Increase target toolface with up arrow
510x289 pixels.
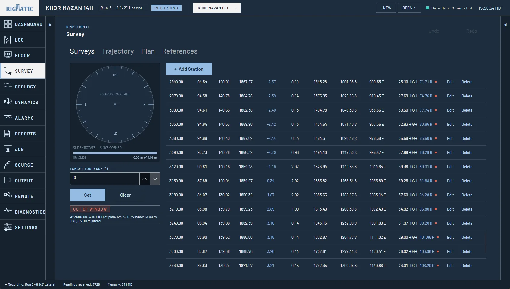point(145,179)
